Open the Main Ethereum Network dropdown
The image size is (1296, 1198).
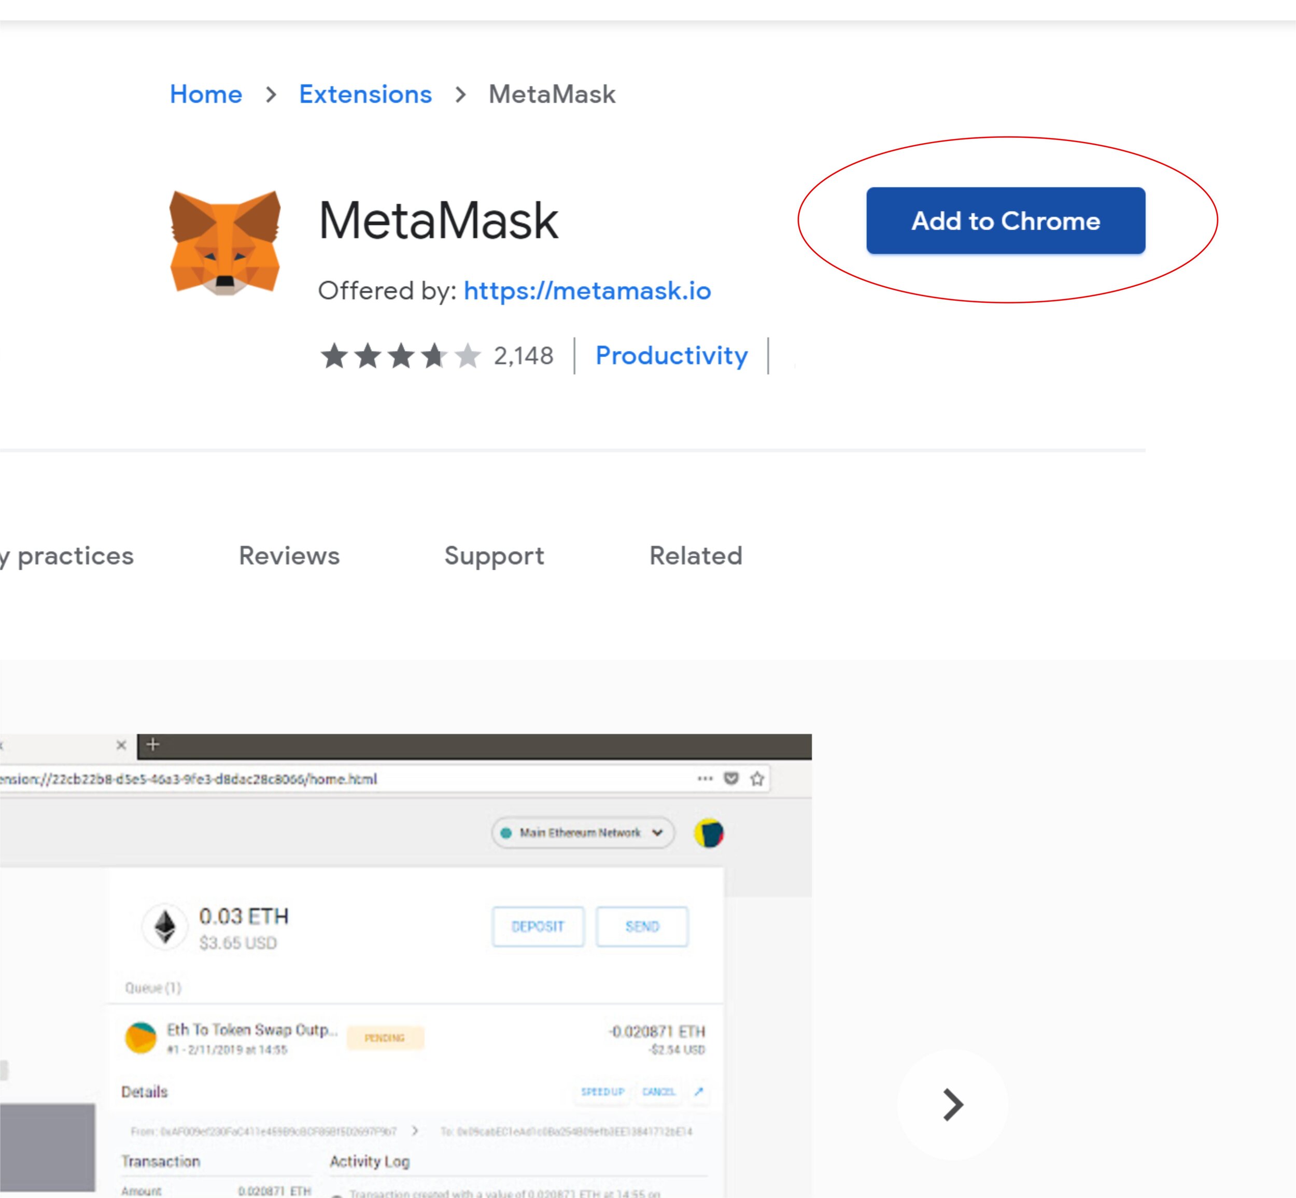click(x=582, y=833)
